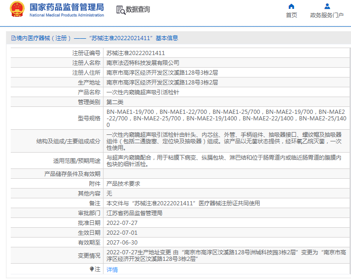Click the 其他内容 row label
This screenshot has height=280, width=351.
[x=89, y=194]
